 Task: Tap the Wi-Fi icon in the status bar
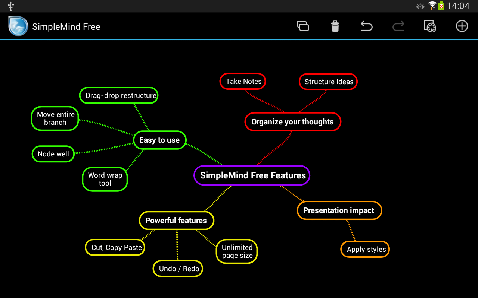coord(433,6)
